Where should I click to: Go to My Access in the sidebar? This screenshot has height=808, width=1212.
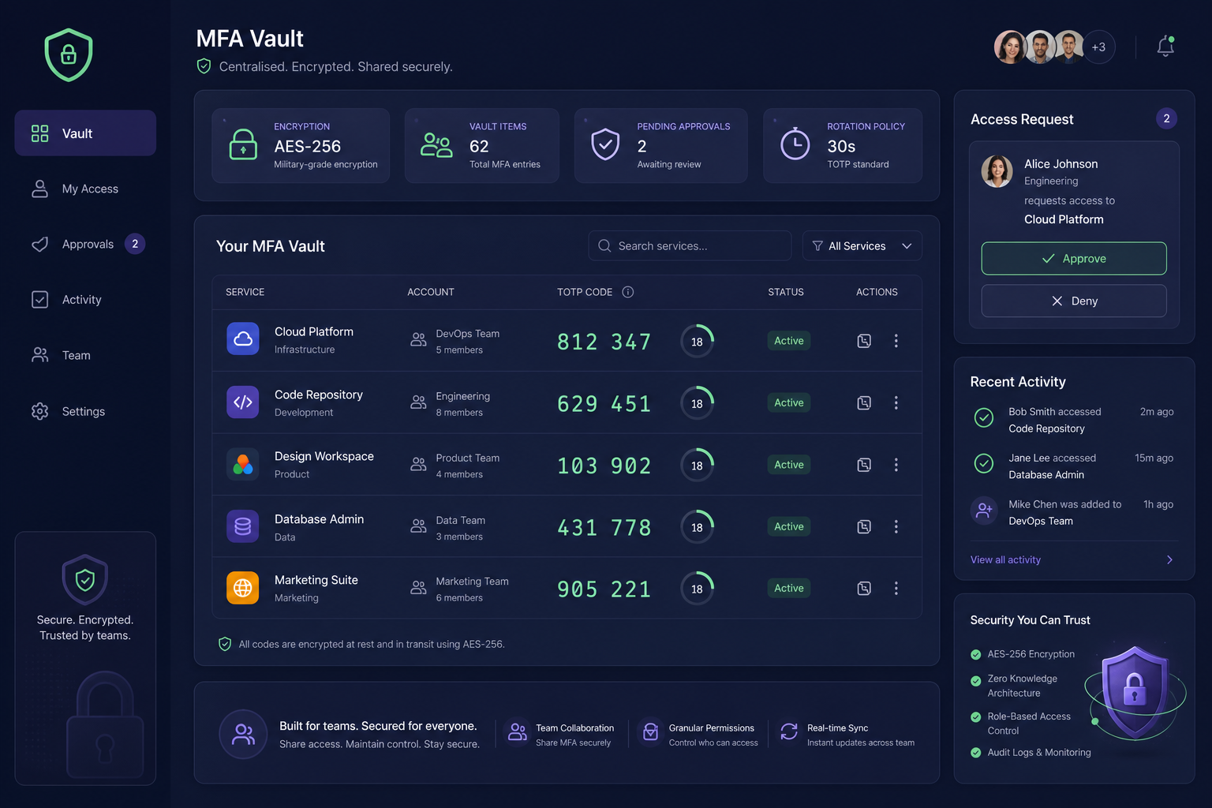coord(85,189)
